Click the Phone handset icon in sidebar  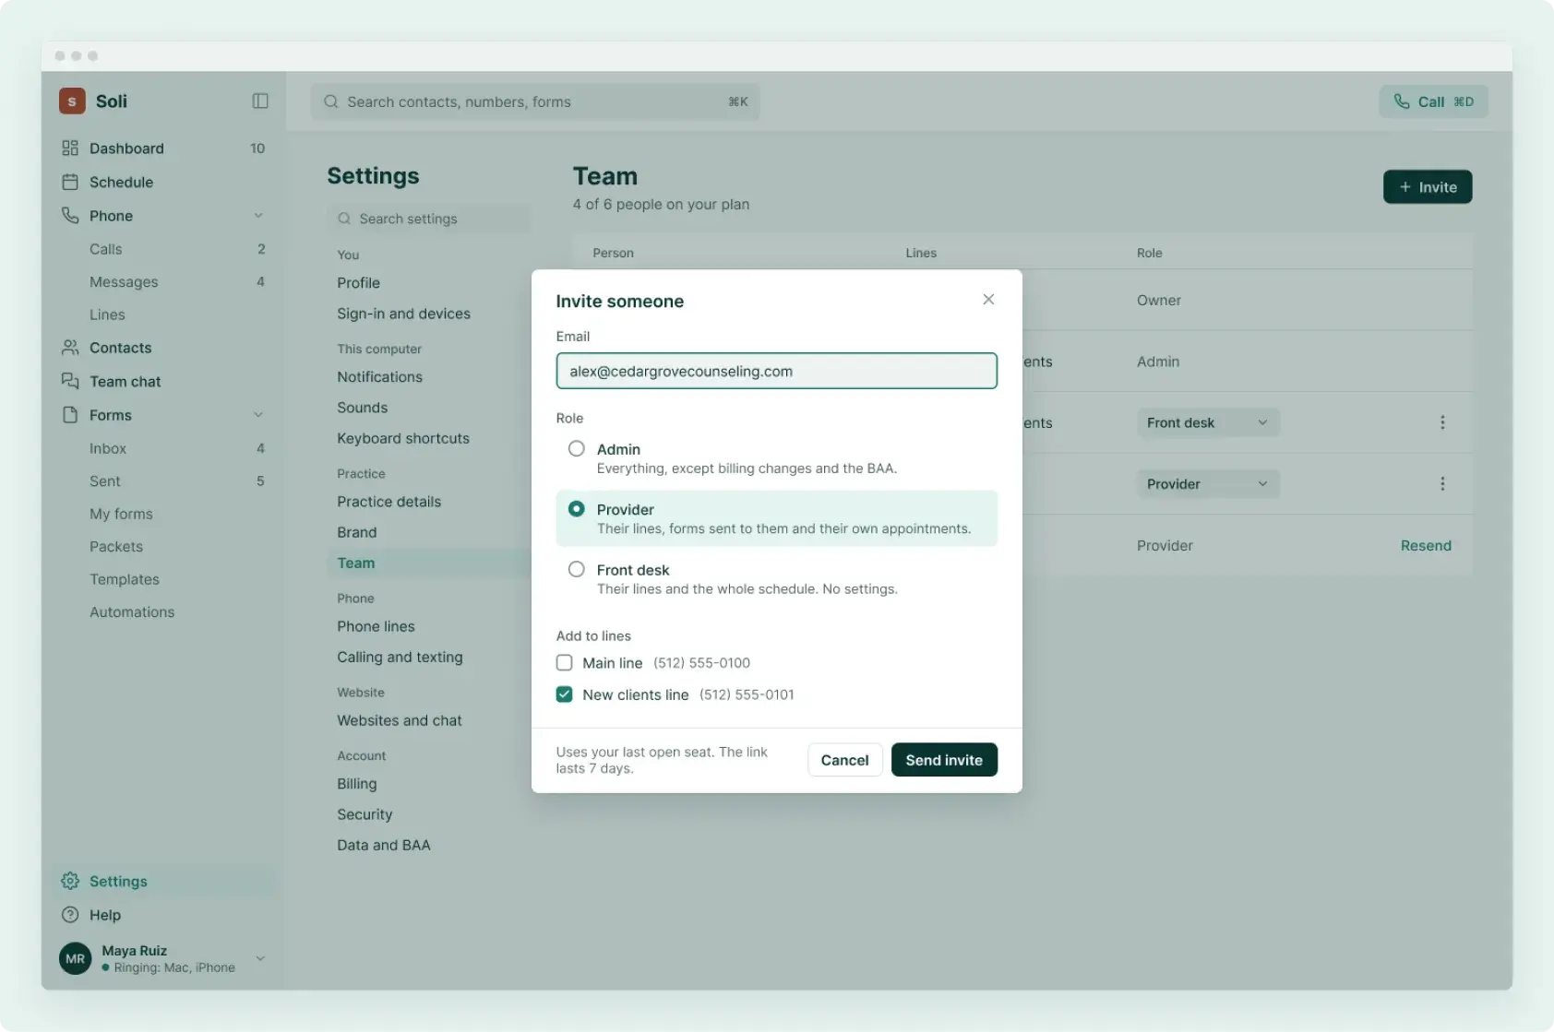[70, 215]
